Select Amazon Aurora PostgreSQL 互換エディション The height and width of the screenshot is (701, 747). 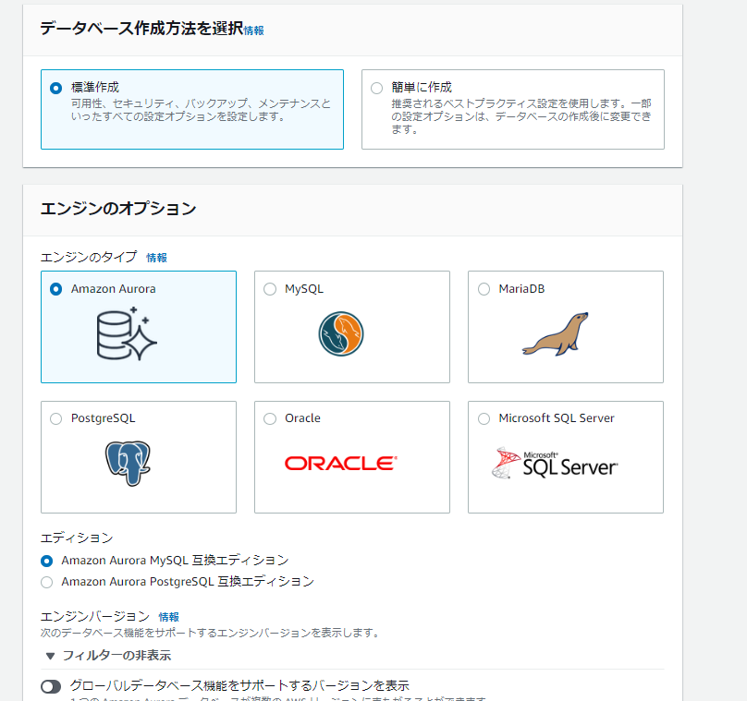[47, 581]
